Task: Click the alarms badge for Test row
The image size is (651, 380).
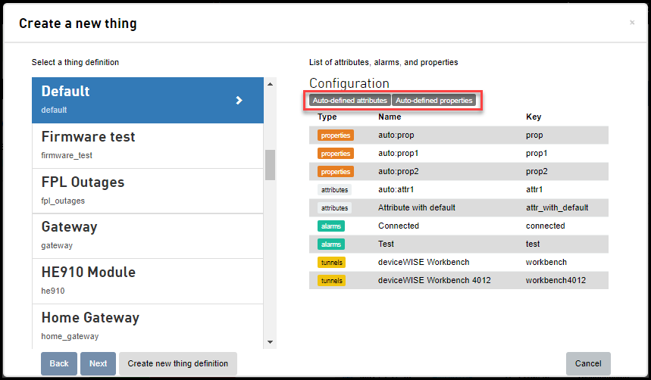Action: tap(331, 245)
